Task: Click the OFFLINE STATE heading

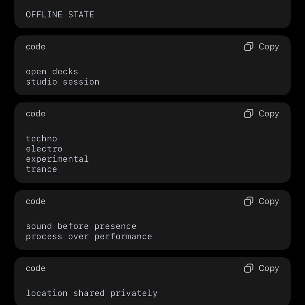Action: click(59, 14)
